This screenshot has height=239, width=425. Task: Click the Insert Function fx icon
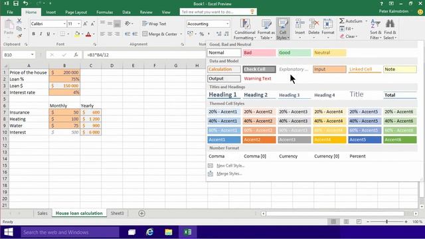coord(76,54)
